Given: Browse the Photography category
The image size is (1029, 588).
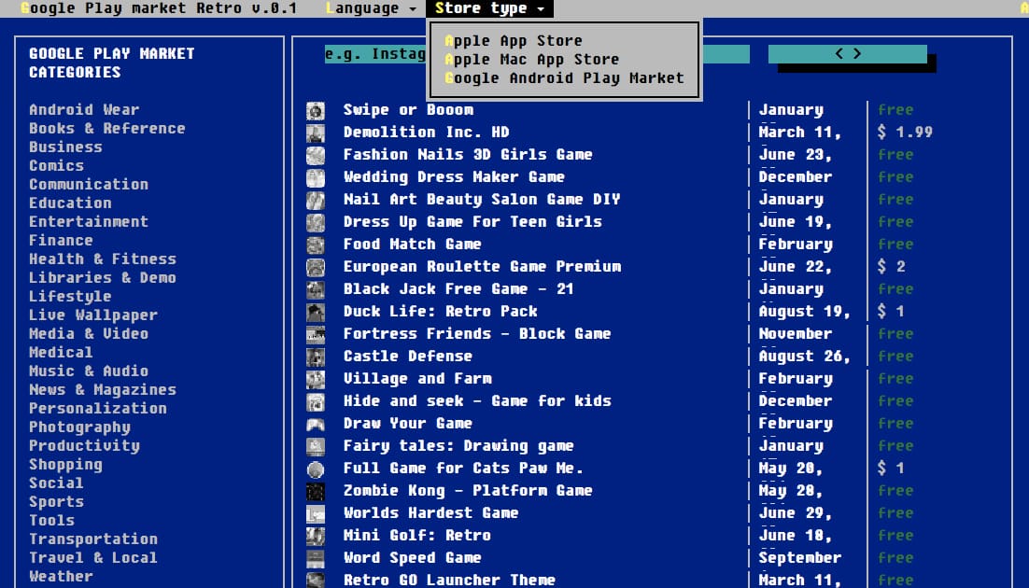Looking at the screenshot, I should pos(79,427).
